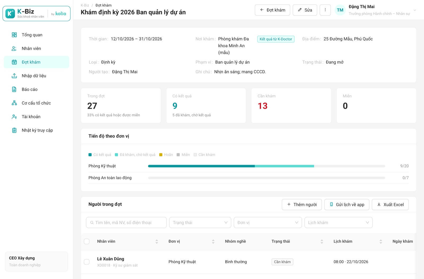
Task: Click the Cơ cấu tổ chức hierarchy icon
Action: pos(14,103)
